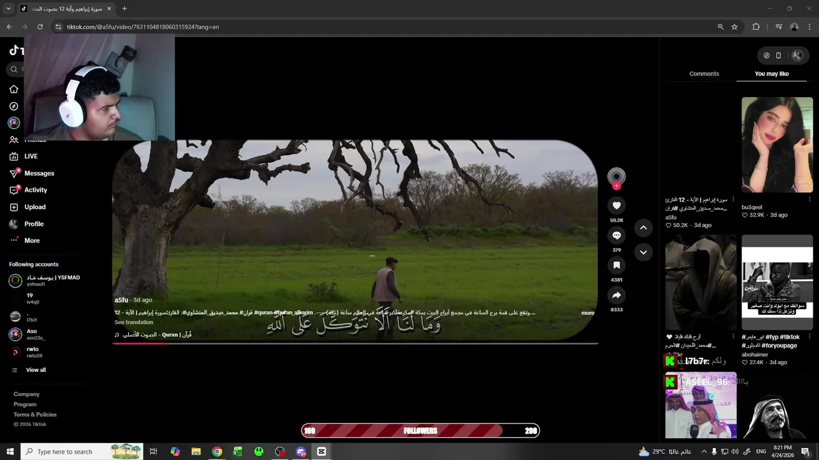Open the hooded figure recommended video thumbnail

(701, 282)
